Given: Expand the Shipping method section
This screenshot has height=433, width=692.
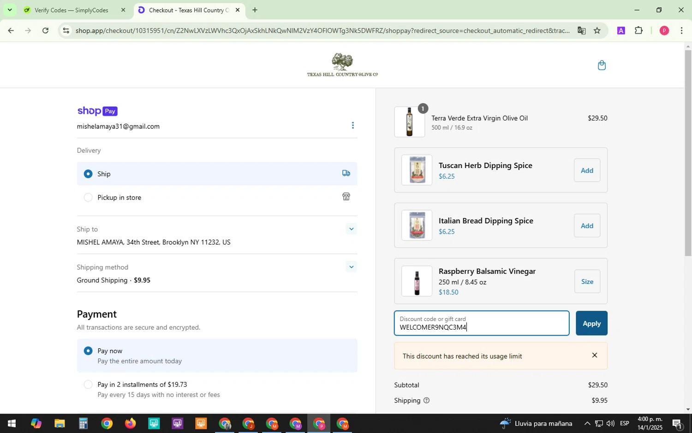Looking at the screenshot, I should point(351,267).
